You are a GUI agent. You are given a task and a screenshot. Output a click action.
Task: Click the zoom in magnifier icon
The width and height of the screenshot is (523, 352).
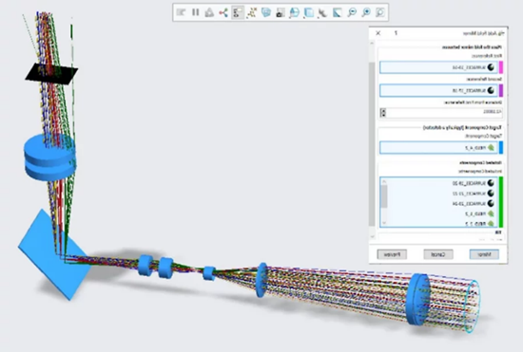[366, 12]
